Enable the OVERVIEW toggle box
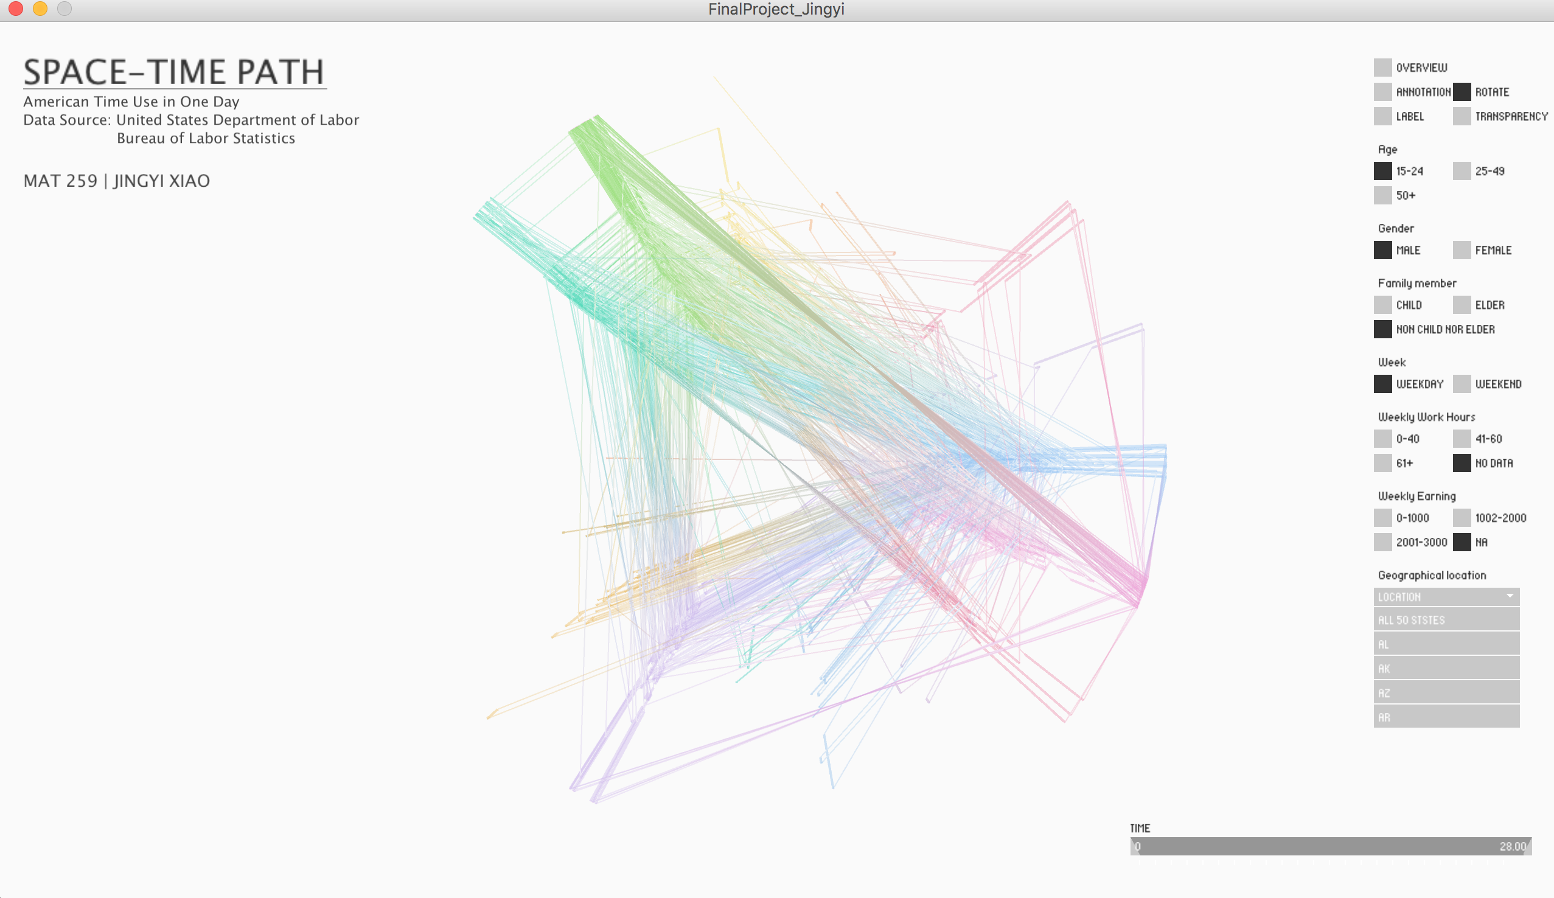1554x898 pixels. point(1382,67)
